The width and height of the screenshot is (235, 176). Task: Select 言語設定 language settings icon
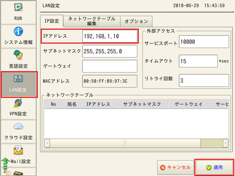pyautogui.click(x=18, y=55)
